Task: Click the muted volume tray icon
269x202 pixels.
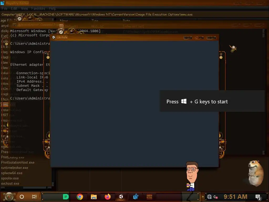Action: (215, 197)
